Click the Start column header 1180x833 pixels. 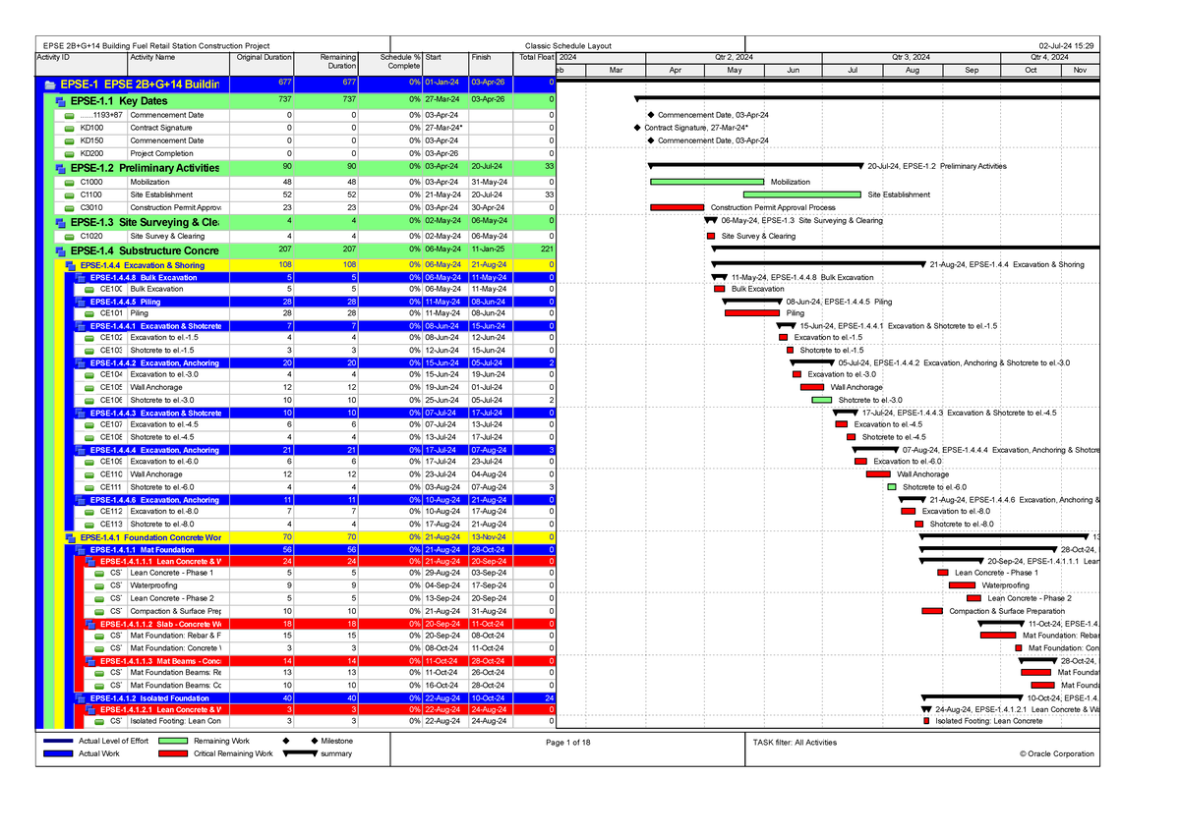[x=433, y=57]
